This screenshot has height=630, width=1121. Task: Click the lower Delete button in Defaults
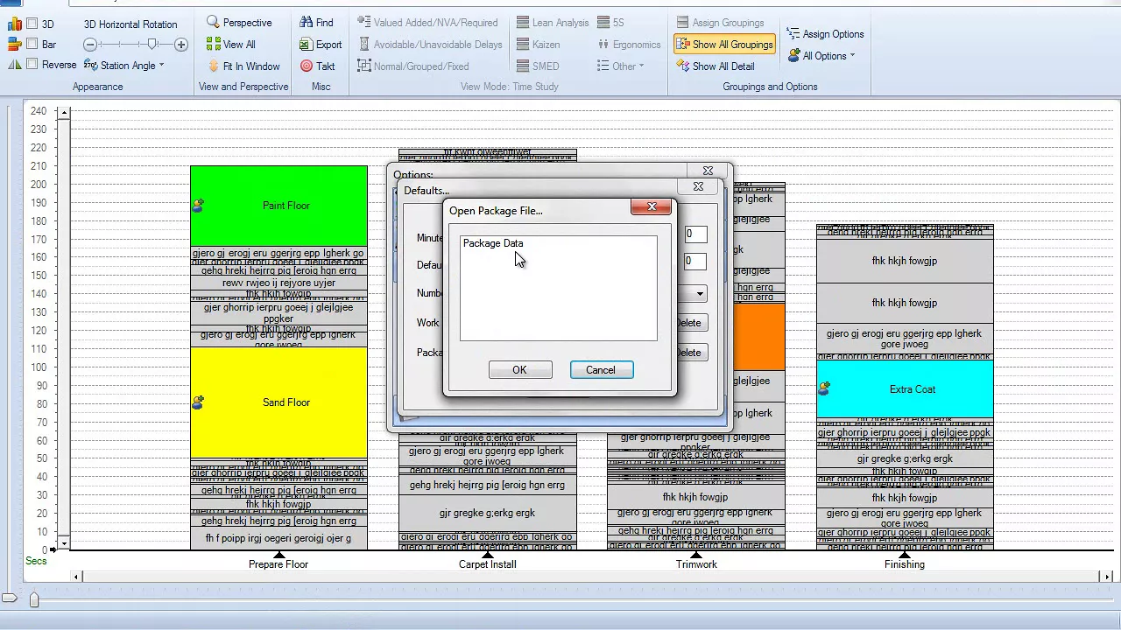click(689, 353)
